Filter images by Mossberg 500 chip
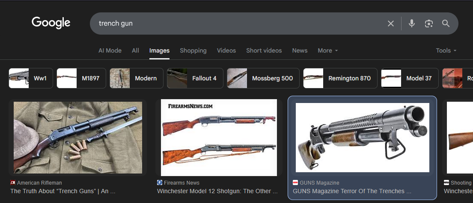This screenshot has width=473, height=203. (263, 78)
